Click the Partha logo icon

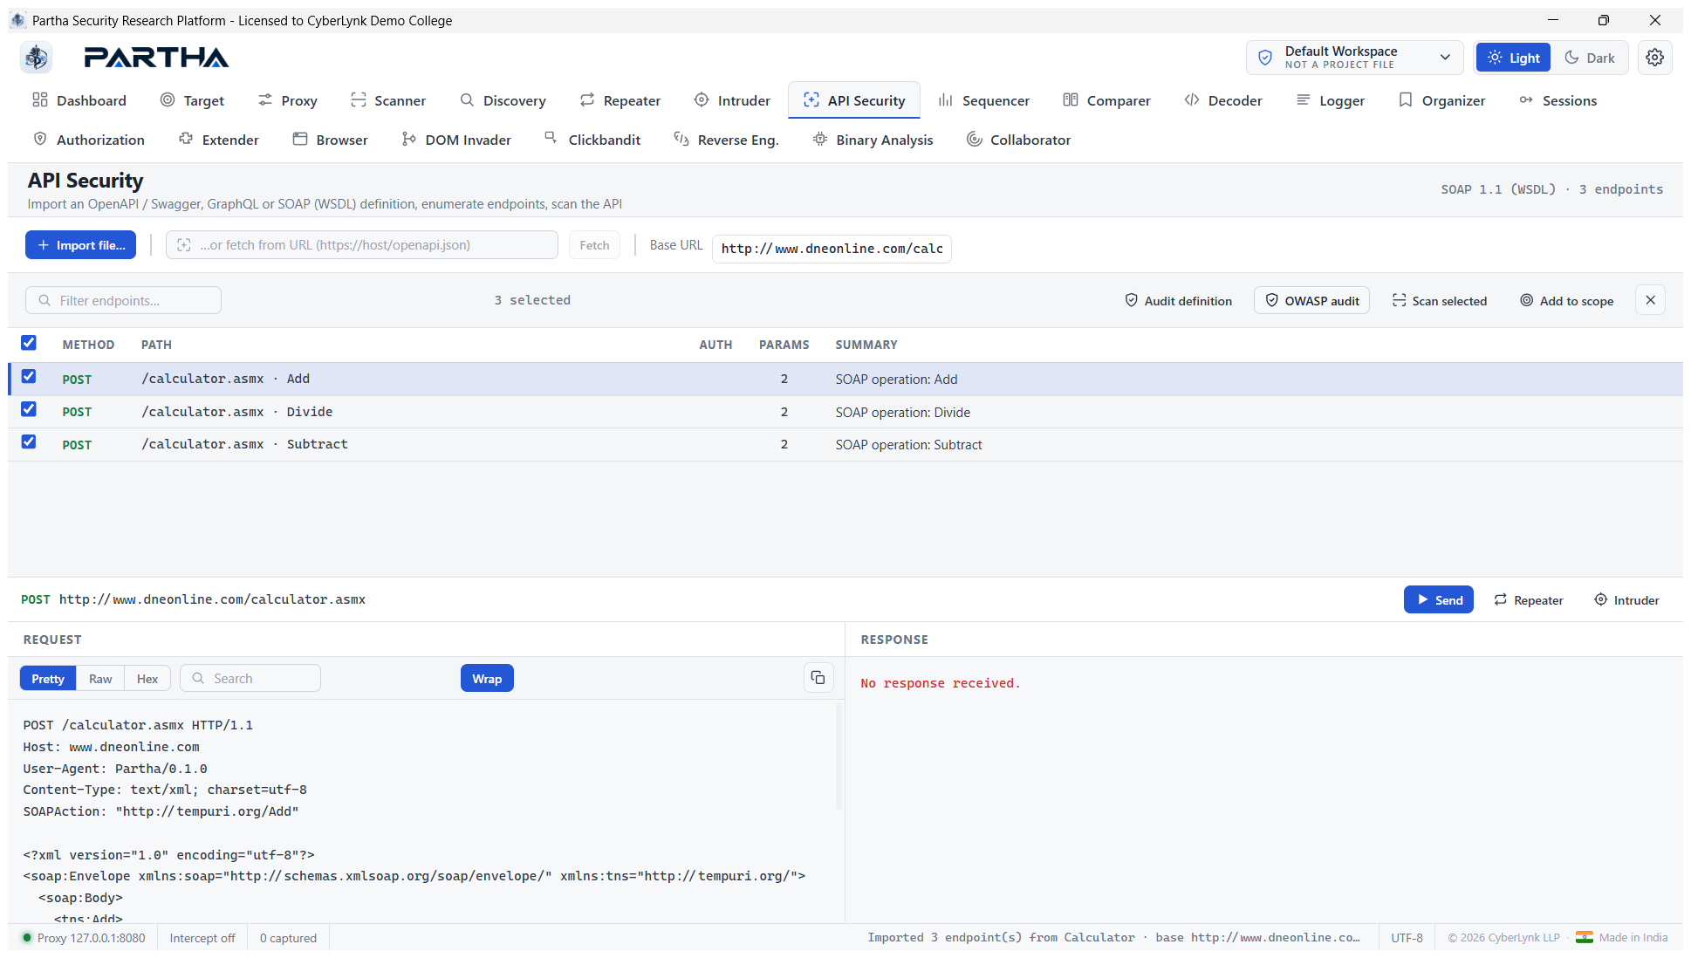coord(37,58)
